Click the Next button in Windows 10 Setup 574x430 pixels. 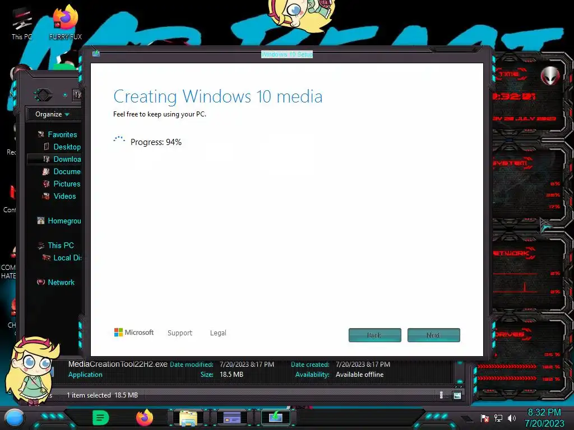pyautogui.click(x=433, y=335)
